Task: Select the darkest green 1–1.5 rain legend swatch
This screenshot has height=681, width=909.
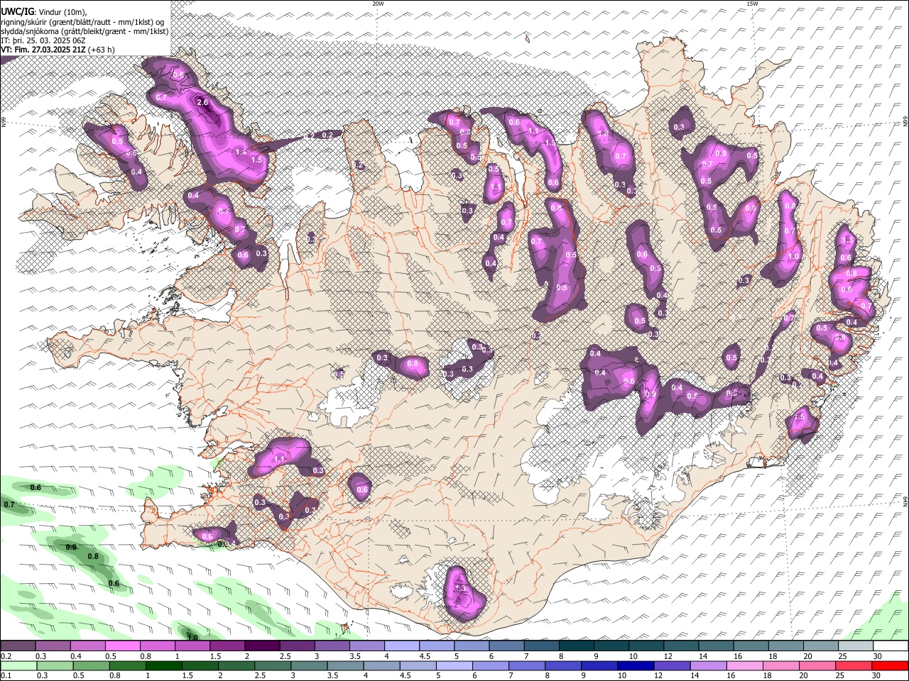Action: click(x=164, y=665)
